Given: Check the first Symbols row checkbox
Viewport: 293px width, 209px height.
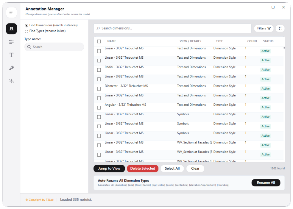Looking at the screenshot, I should click(99, 117).
